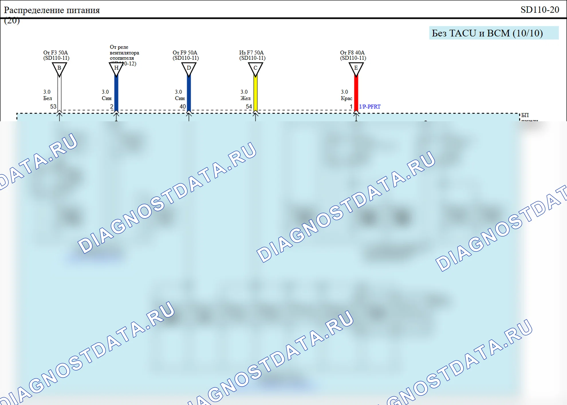Select the "От F9 50A" source label
The image size is (567, 405).
[185, 53]
